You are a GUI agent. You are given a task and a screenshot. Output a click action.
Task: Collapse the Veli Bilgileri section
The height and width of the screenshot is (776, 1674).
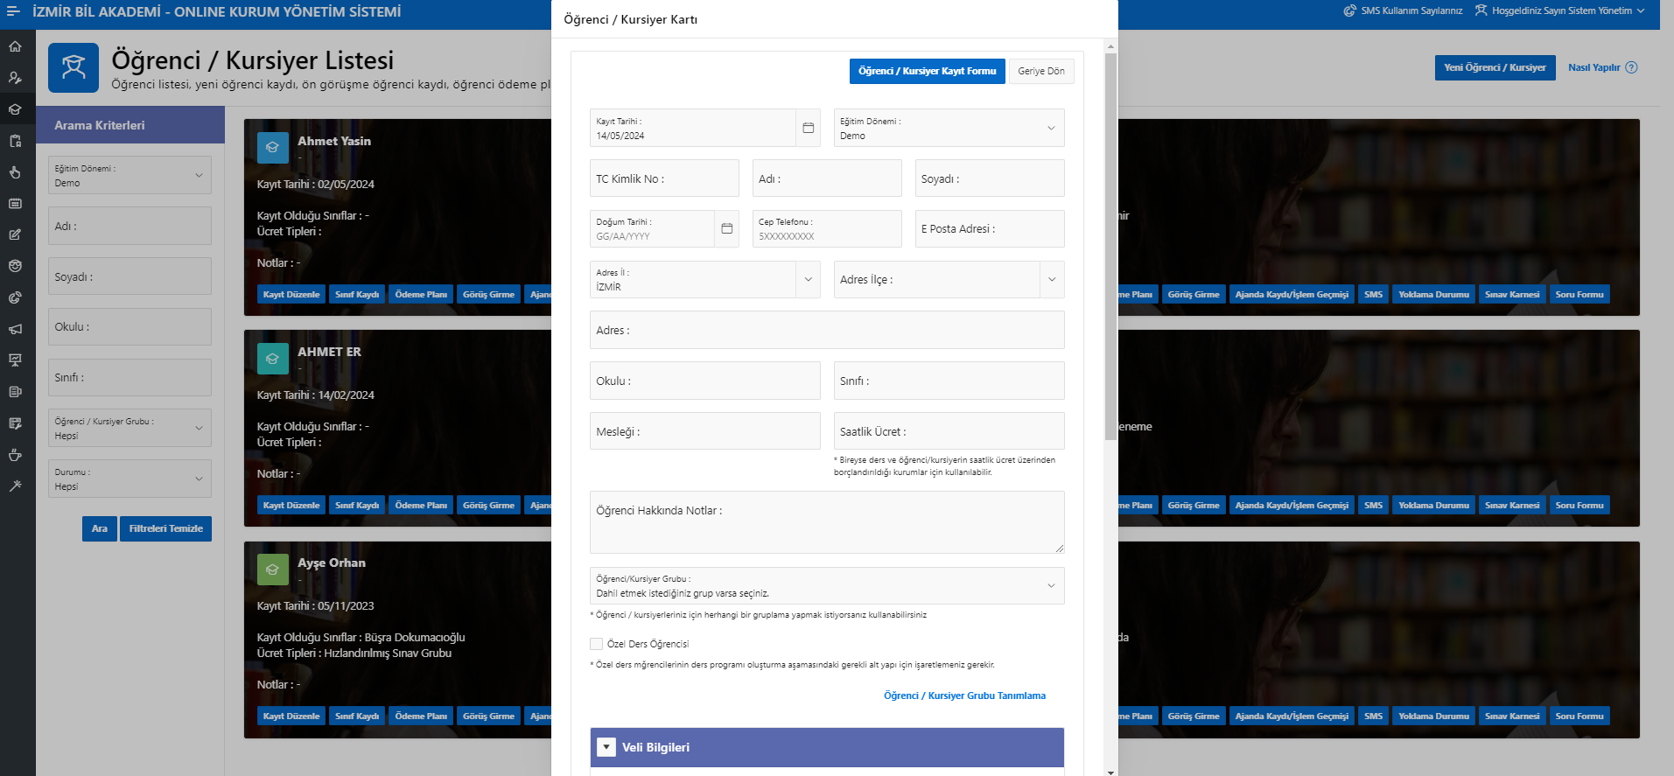(x=606, y=747)
